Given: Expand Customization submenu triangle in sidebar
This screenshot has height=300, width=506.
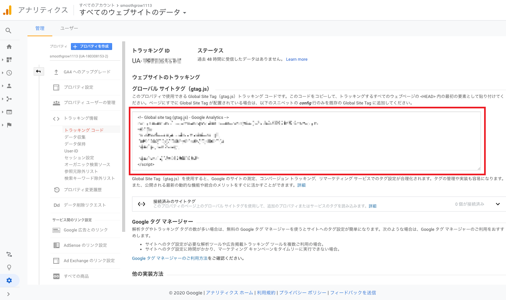Looking at the screenshot, I should coord(3,60).
